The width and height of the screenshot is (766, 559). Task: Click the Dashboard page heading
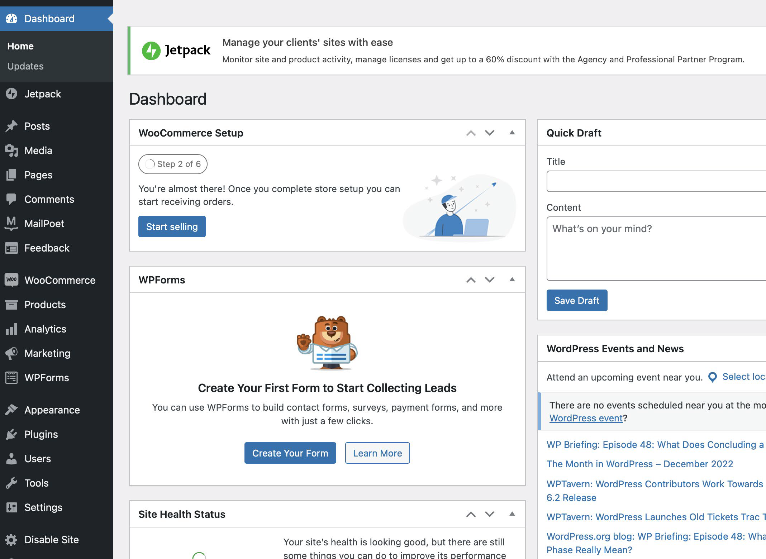[168, 99]
